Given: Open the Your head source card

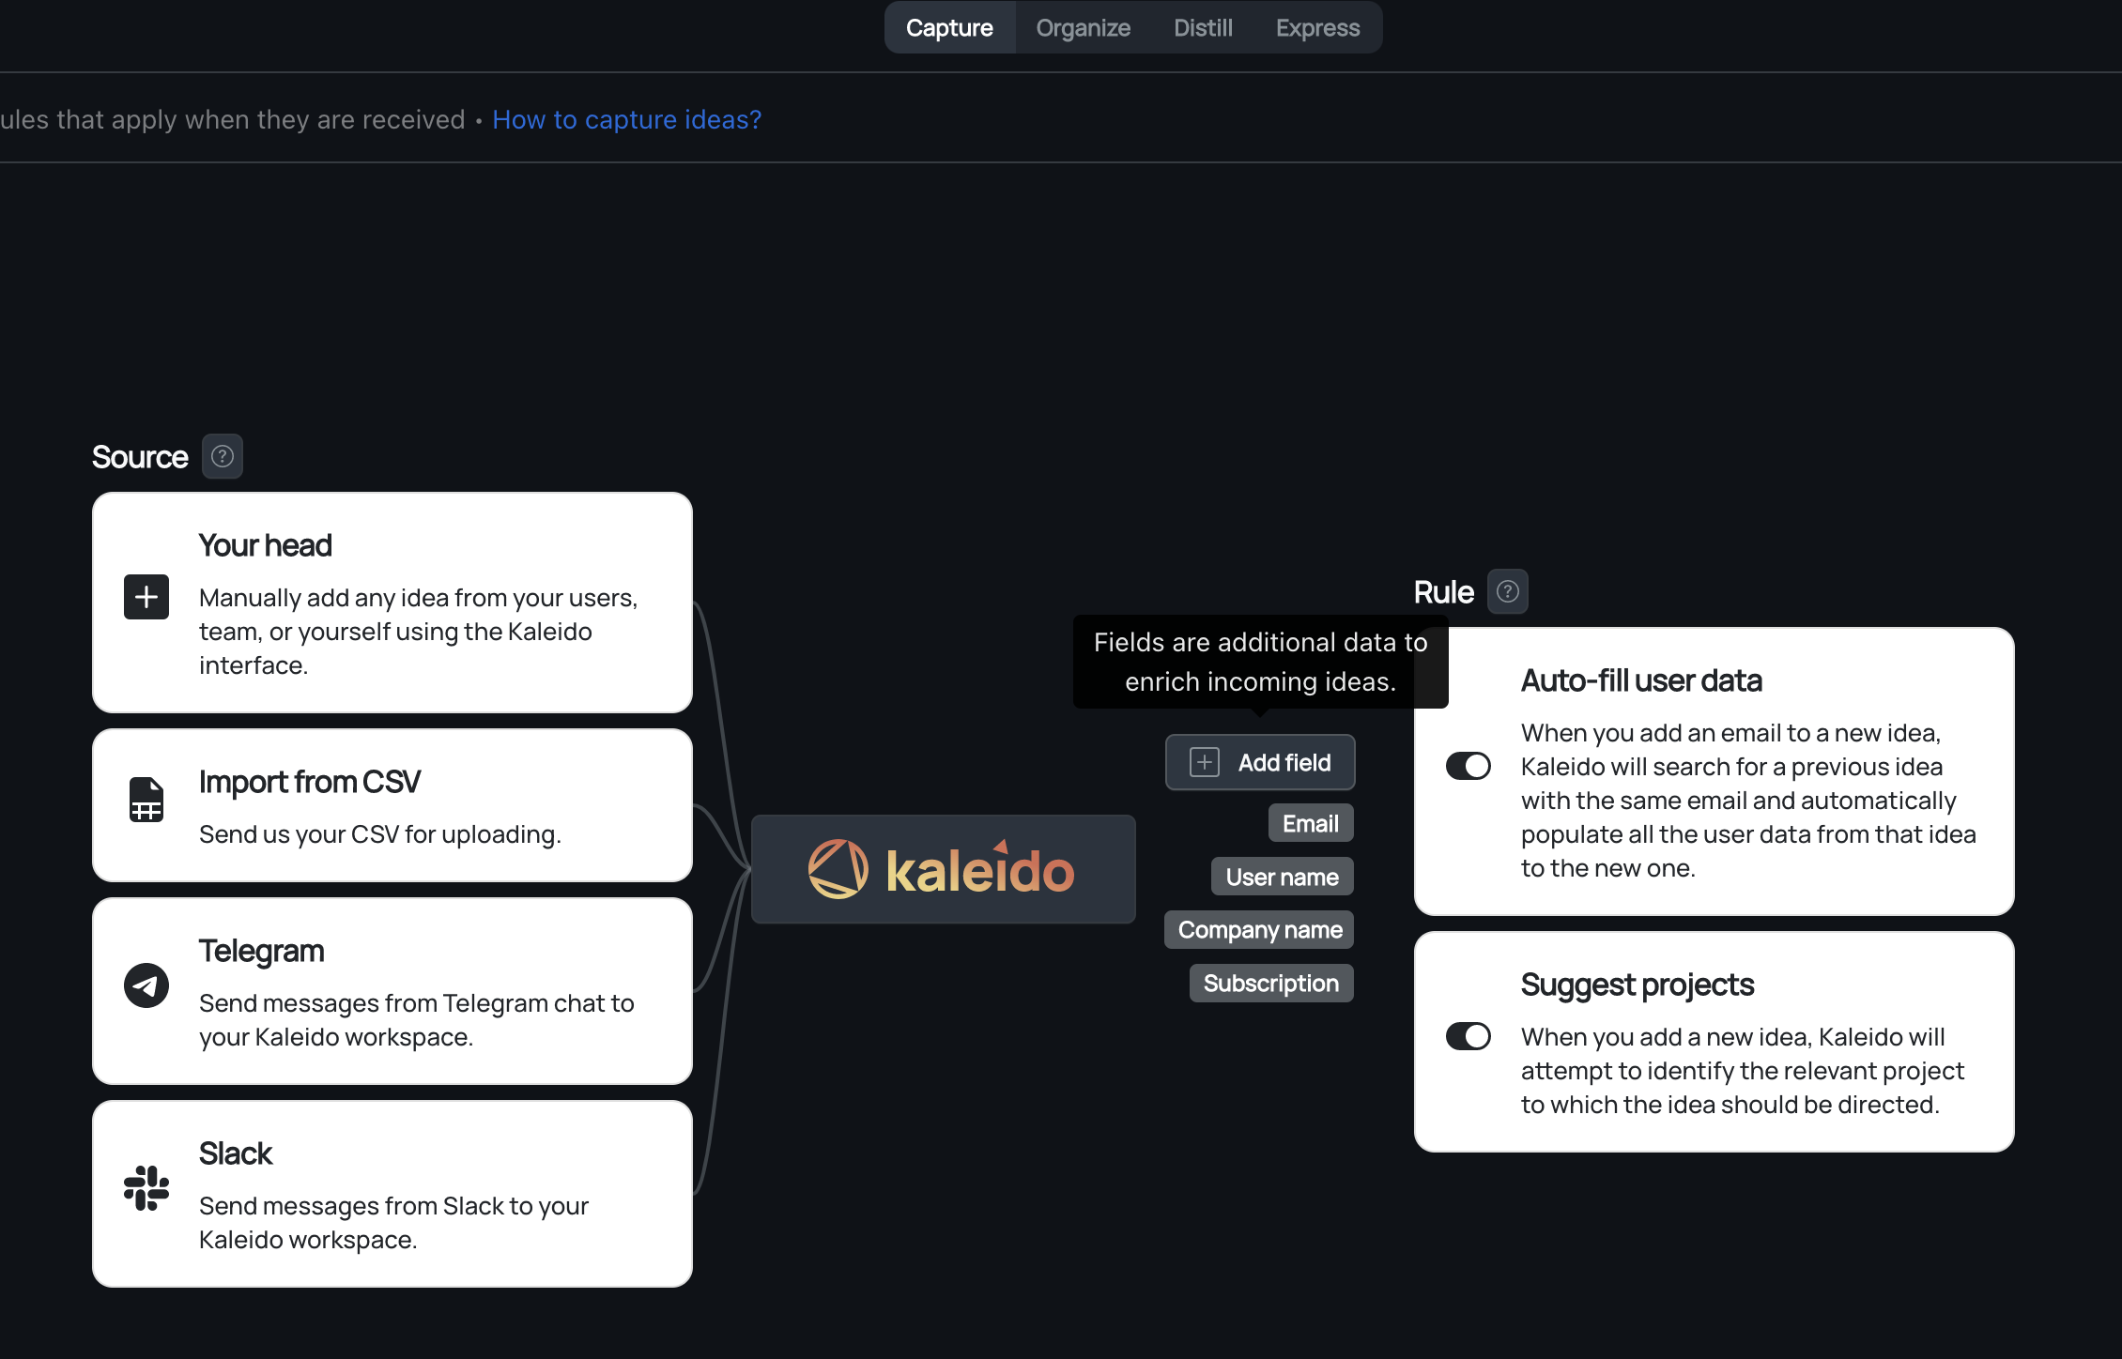Looking at the screenshot, I should point(392,603).
